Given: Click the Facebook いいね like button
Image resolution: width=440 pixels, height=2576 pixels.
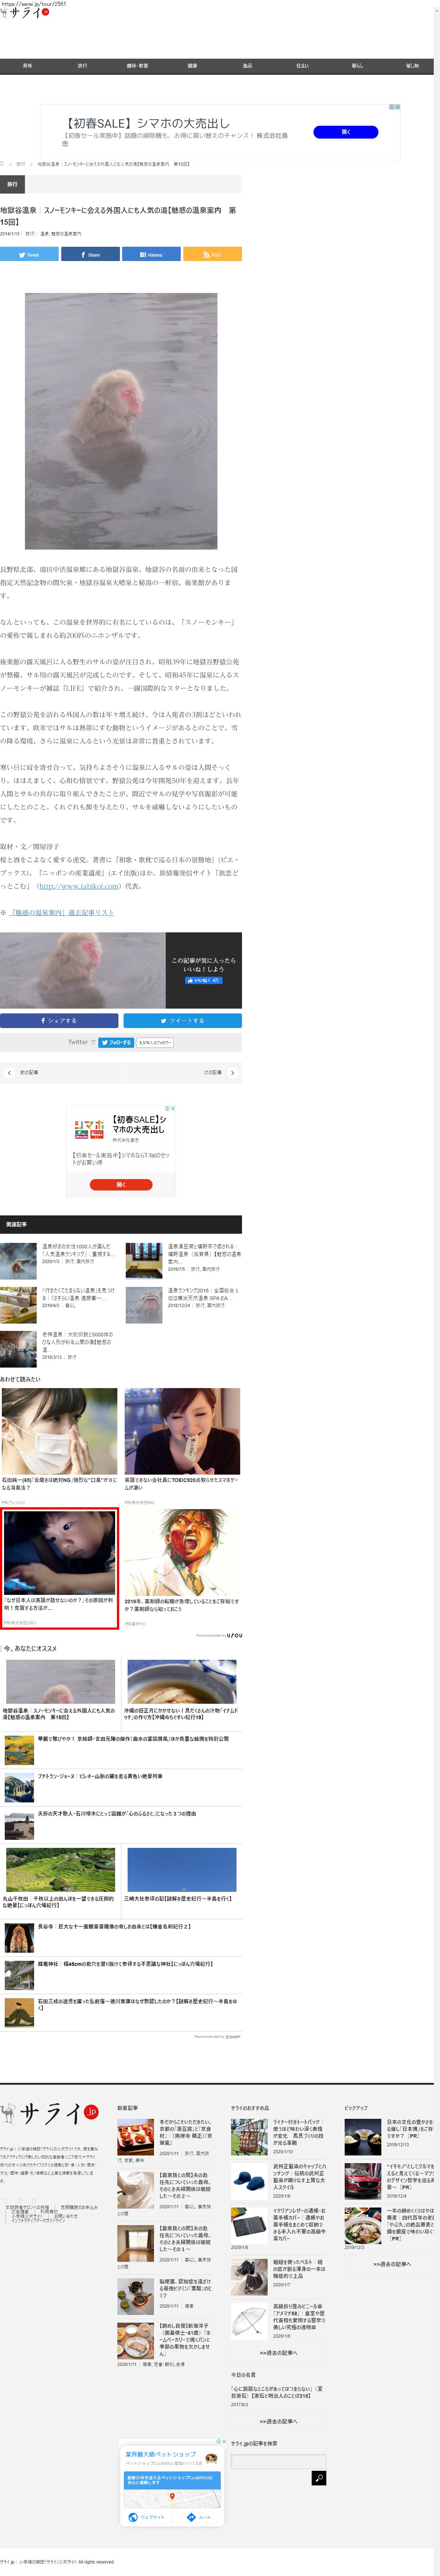Looking at the screenshot, I should pos(203,980).
